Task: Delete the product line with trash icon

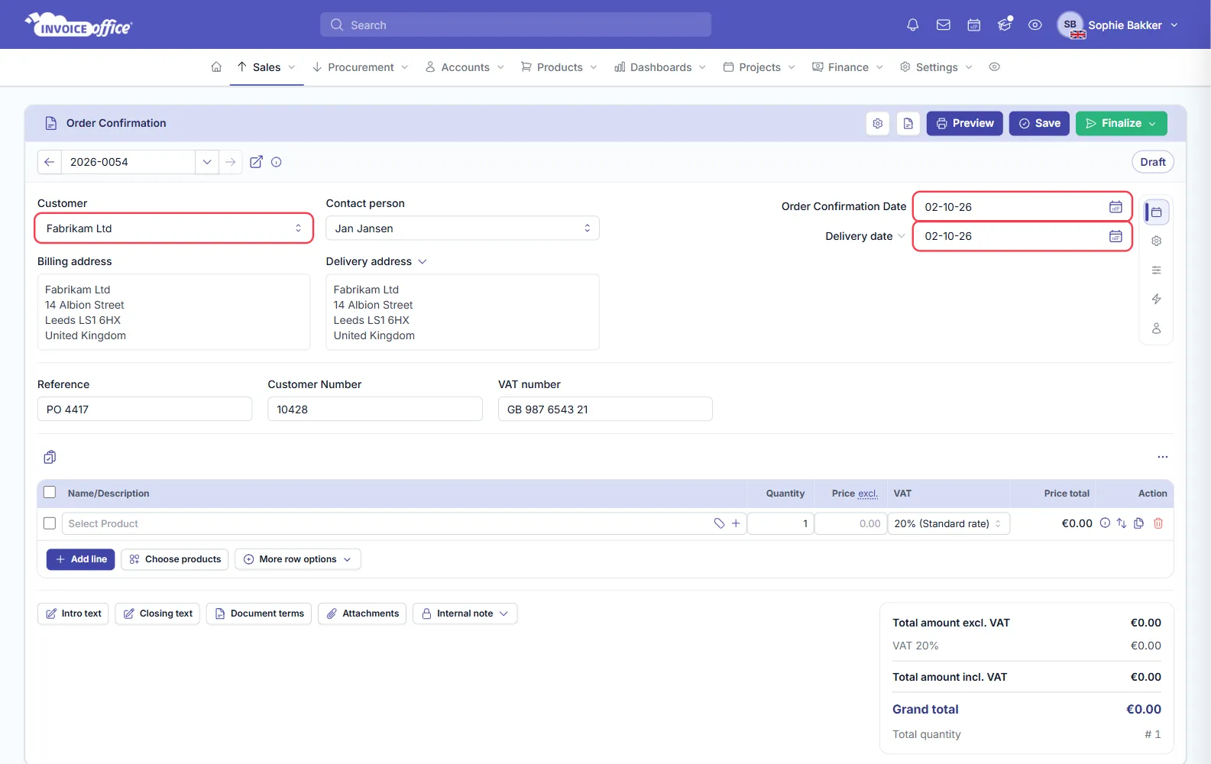Action: (x=1158, y=523)
